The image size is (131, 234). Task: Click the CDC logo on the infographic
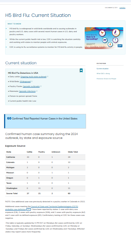(120, 46)
